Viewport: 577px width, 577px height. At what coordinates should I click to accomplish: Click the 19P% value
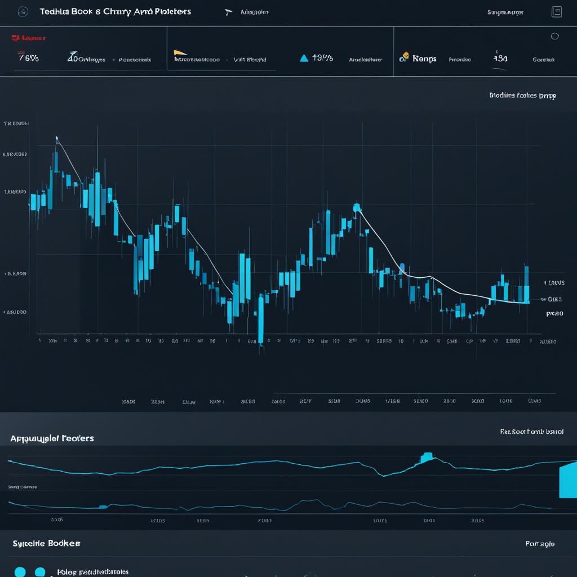click(x=322, y=58)
